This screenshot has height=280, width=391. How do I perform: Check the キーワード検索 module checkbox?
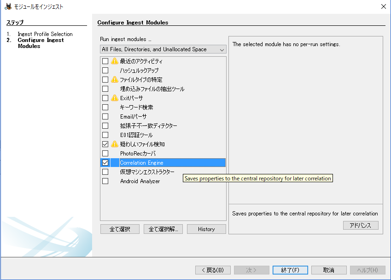coord(105,107)
